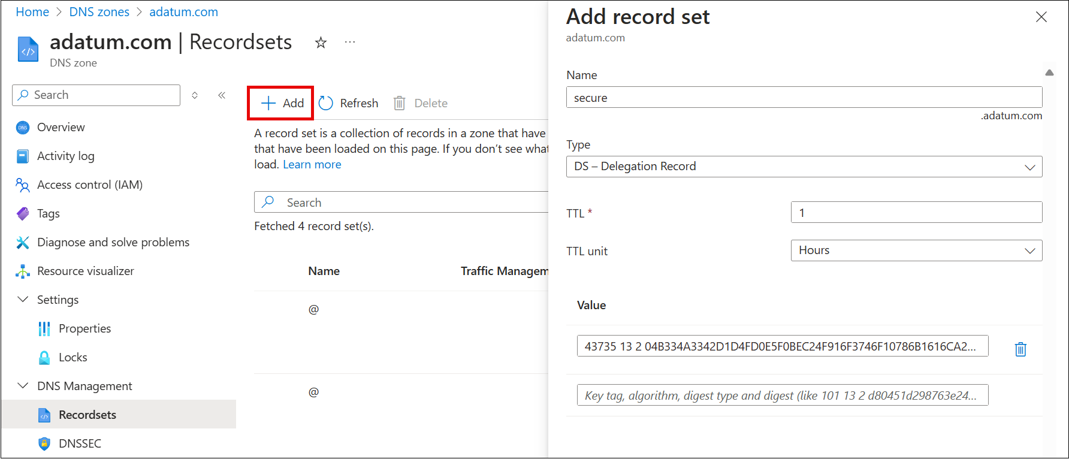Click the expand/collapse sort arrows beside sidebar search
The height and width of the screenshot is (459, 1069).
pyautogui.click(x=195, y=95)
